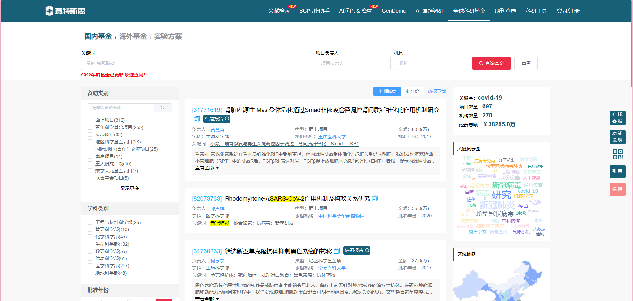Click 新冠病毒 in keyword cloud
This screenshot has height=301, width=633.
tap(506, 185)
